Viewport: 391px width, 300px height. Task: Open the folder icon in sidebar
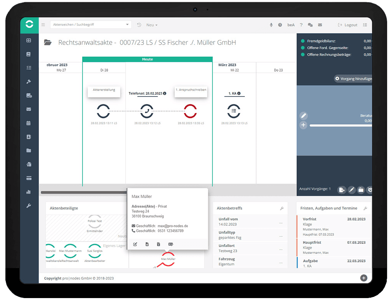[x=29, y=150]
